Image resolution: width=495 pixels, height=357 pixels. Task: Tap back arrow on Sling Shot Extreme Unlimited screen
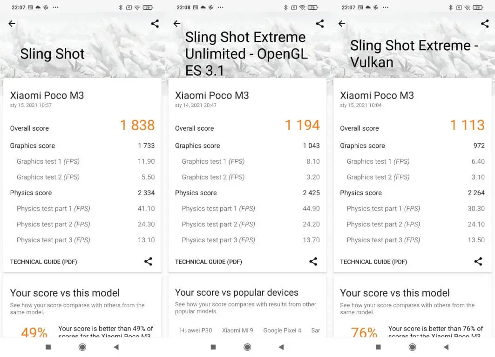[177, 24]
